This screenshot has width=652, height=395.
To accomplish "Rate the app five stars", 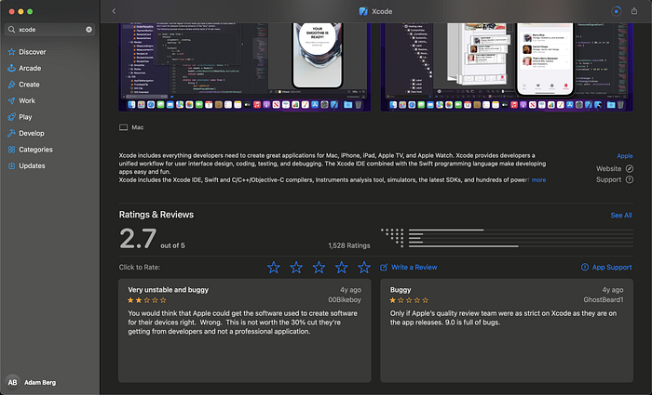I will [364, 268].
